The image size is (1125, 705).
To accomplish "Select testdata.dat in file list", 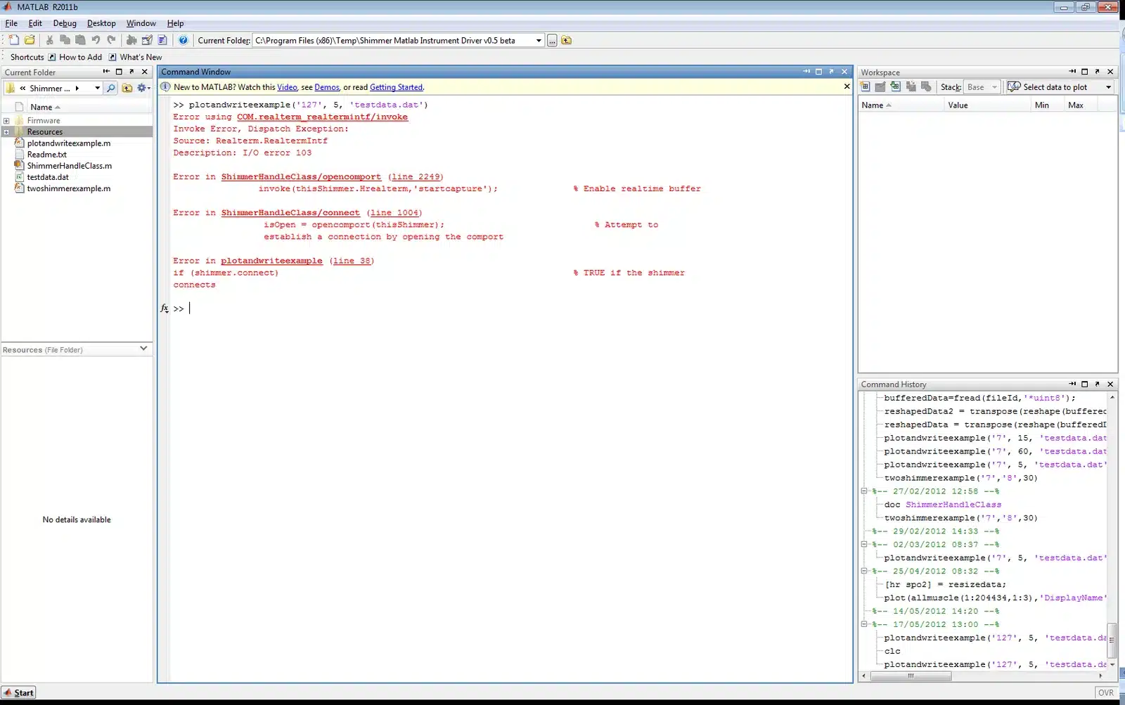I will tap(48, 177).
